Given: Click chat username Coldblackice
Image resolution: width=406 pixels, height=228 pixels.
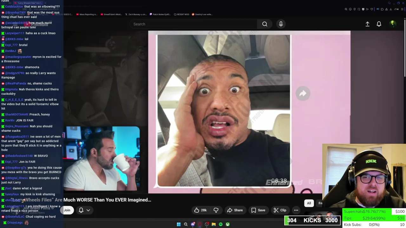Looking at the screenshot, I should [x=14, y=7].
